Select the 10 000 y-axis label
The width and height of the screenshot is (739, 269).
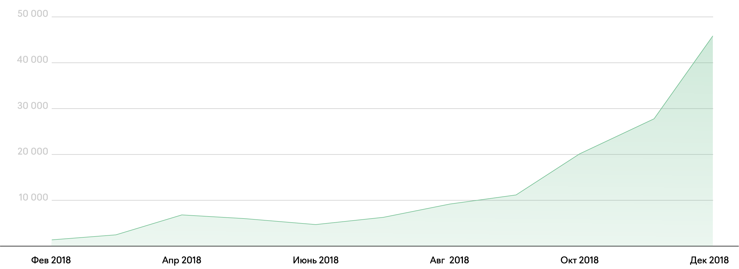point(33,197)
